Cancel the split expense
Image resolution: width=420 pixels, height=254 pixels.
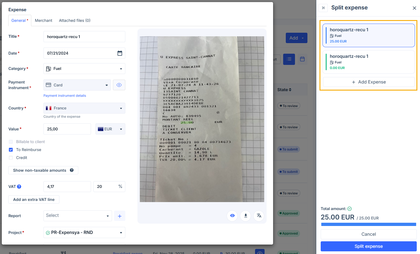(369, 234)
